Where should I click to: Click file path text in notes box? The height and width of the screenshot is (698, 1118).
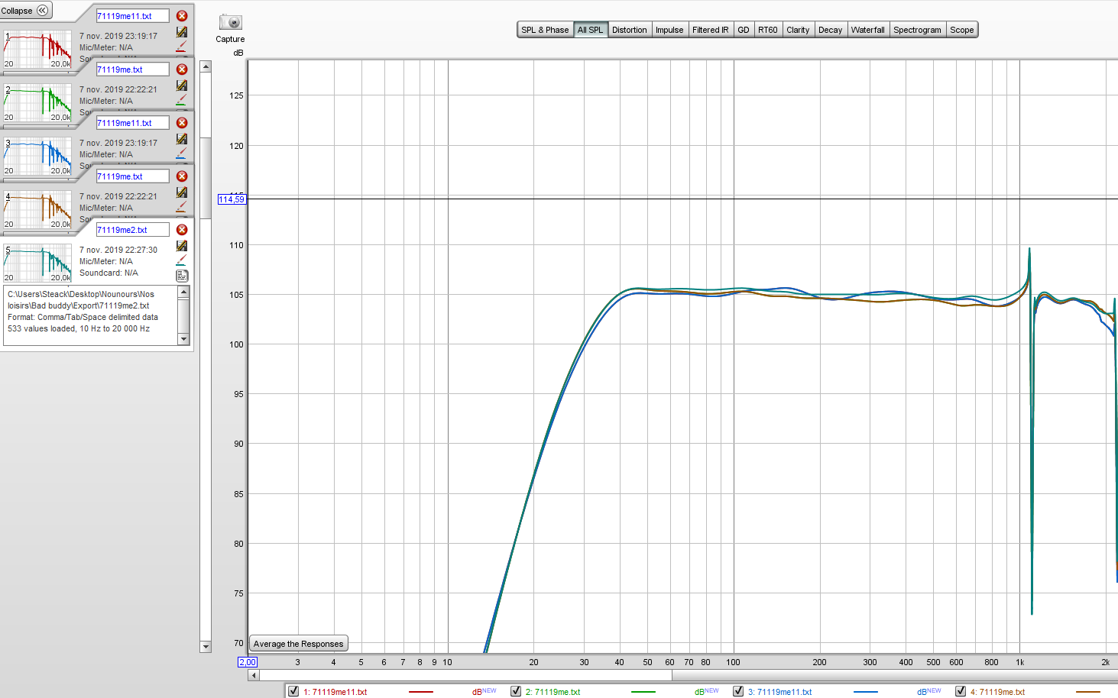[81, 299]
